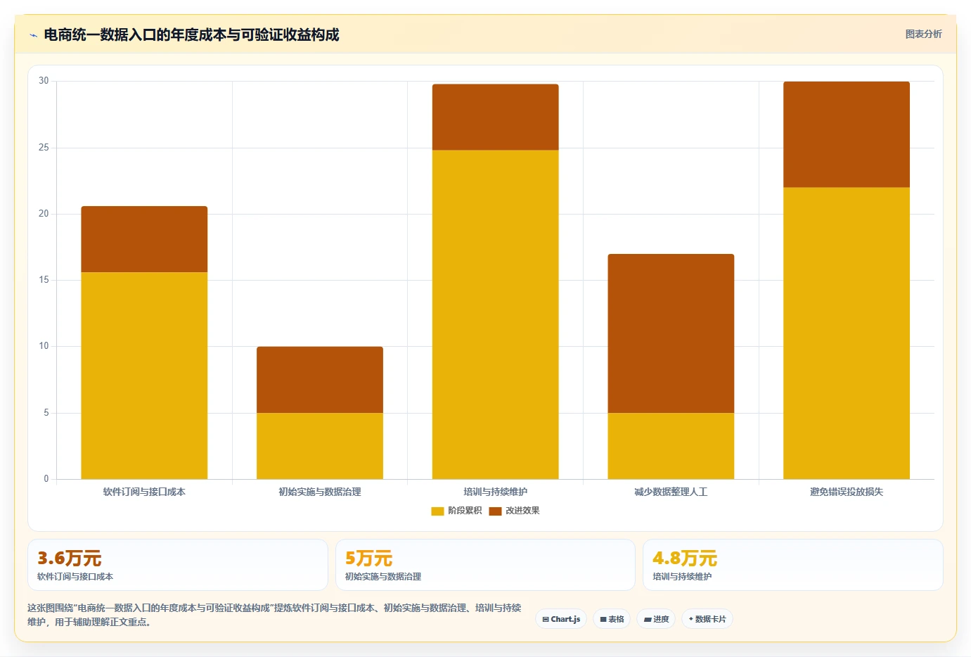The width and height of the screenshot is (971, 657).
Task: Click the 图表分析 label in the header
Action: (x=923, y=34)
